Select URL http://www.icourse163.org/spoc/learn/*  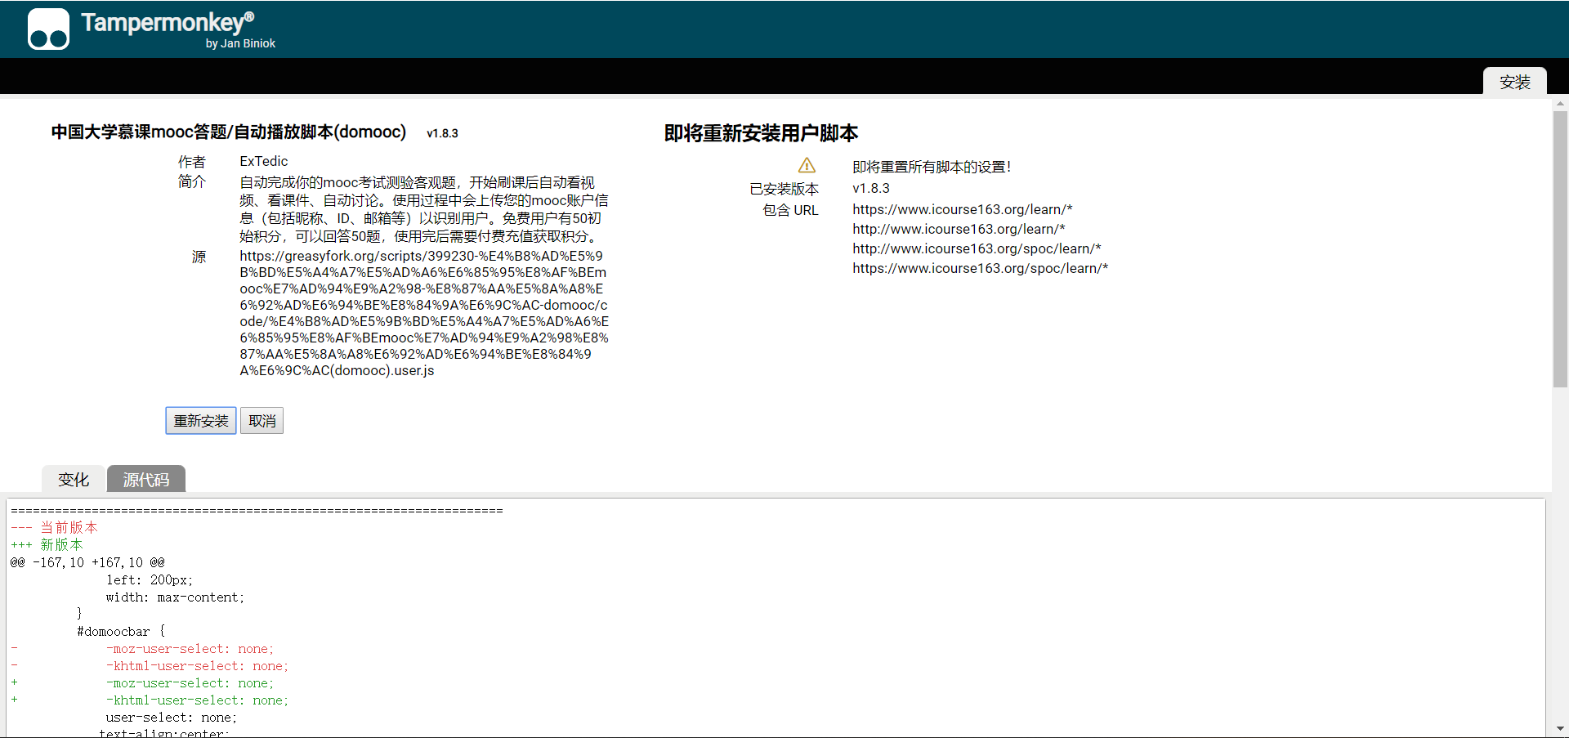coord(977,248)
